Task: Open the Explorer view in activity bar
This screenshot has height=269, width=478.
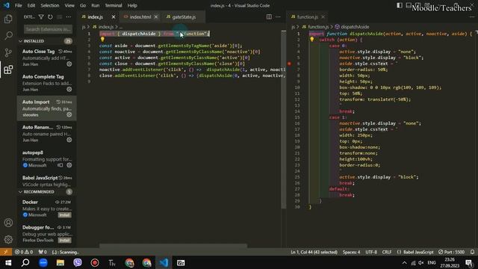Action: coord(8,19)
